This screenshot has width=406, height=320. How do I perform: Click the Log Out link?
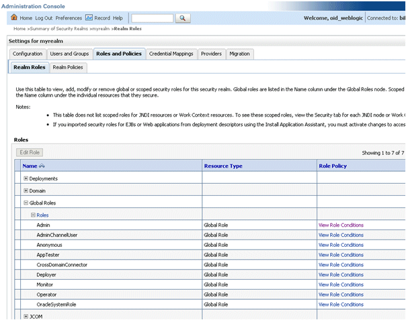[43, 18]
